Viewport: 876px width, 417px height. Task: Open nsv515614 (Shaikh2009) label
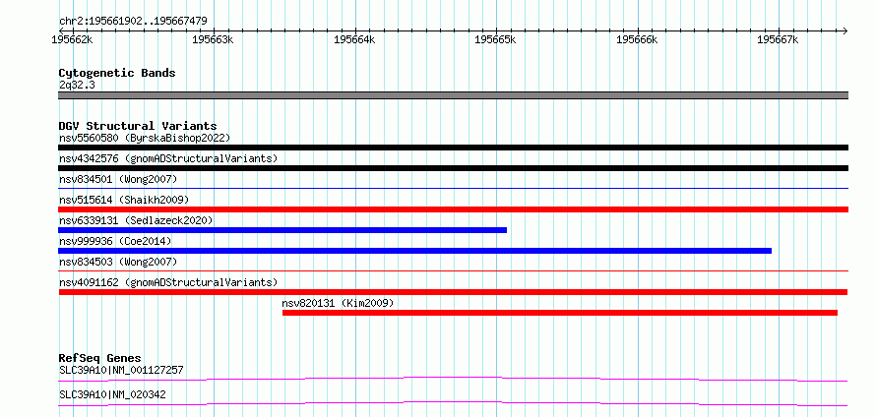[124, 200]
